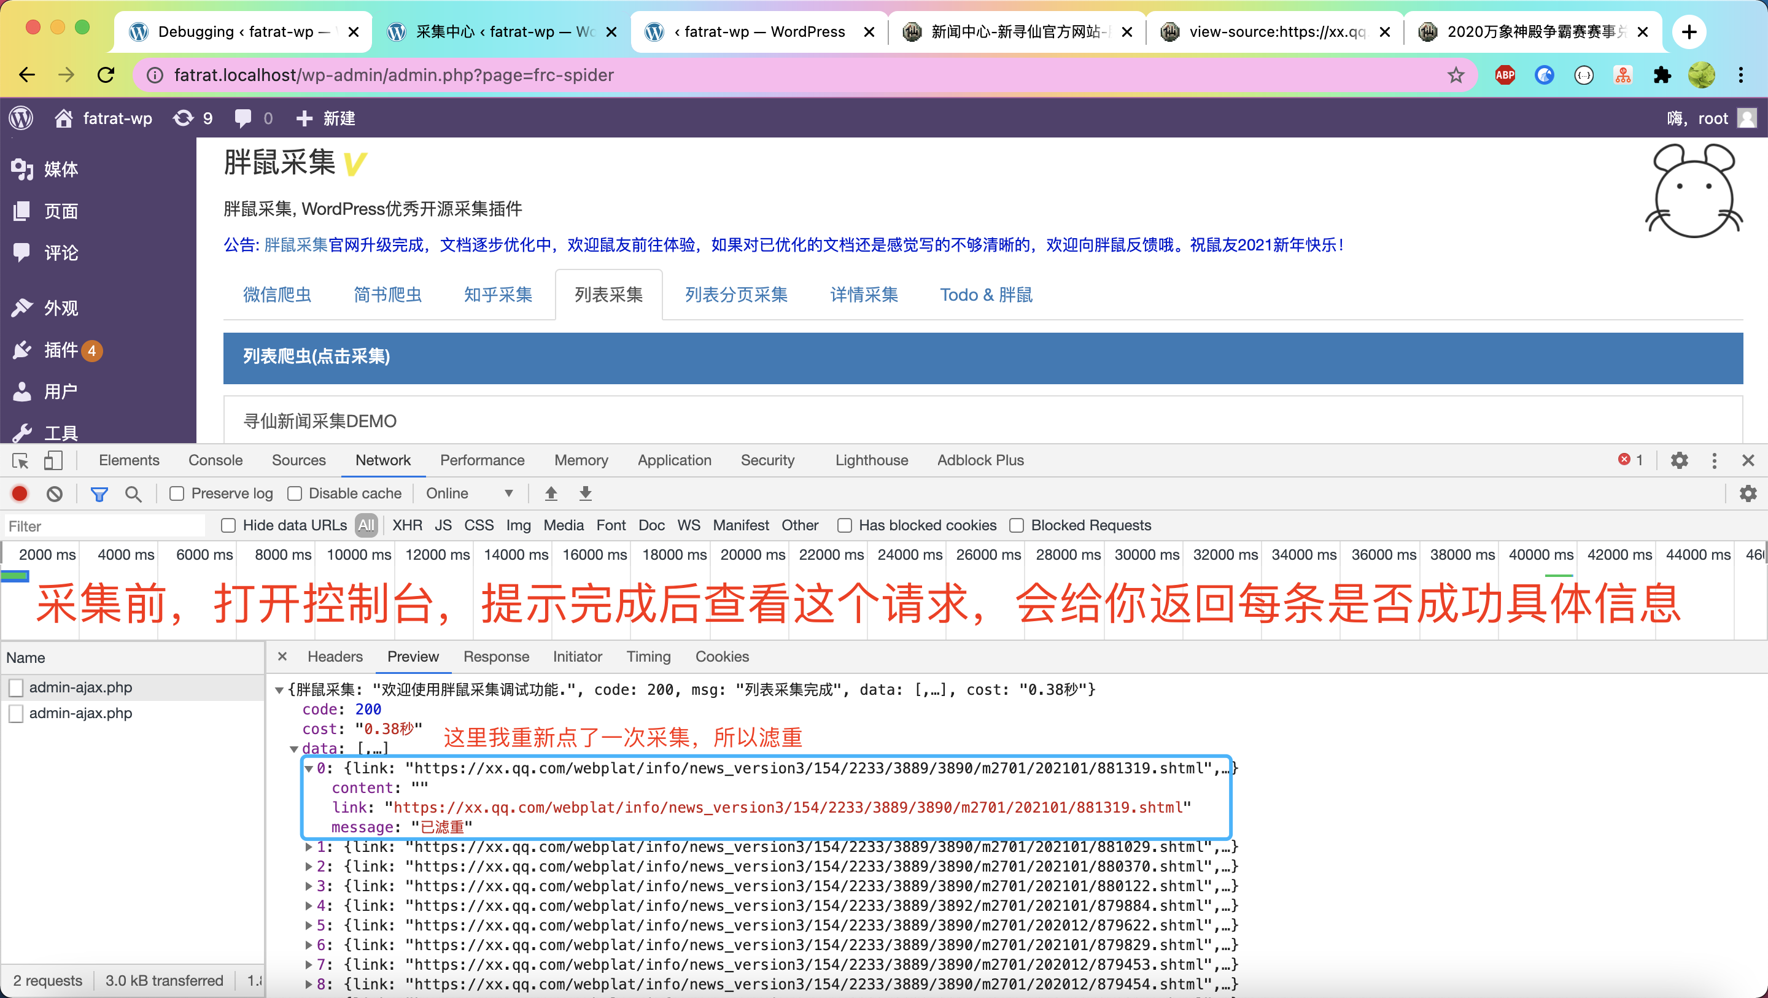
Task: Select second admin-ajax.php request row
Action: pos(133,713)
